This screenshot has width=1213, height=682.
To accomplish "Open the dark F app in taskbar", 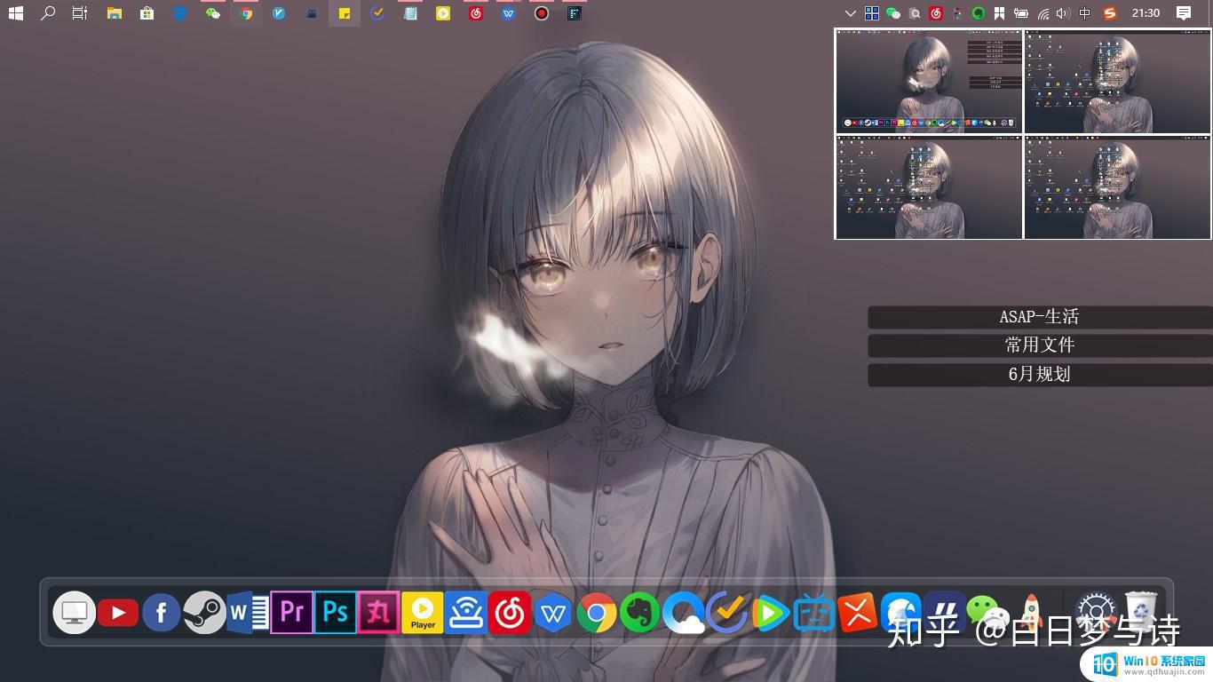I will [x=575, y=13].
